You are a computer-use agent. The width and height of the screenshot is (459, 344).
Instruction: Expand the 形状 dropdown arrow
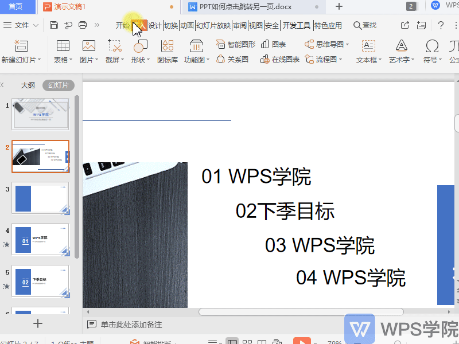148,60
